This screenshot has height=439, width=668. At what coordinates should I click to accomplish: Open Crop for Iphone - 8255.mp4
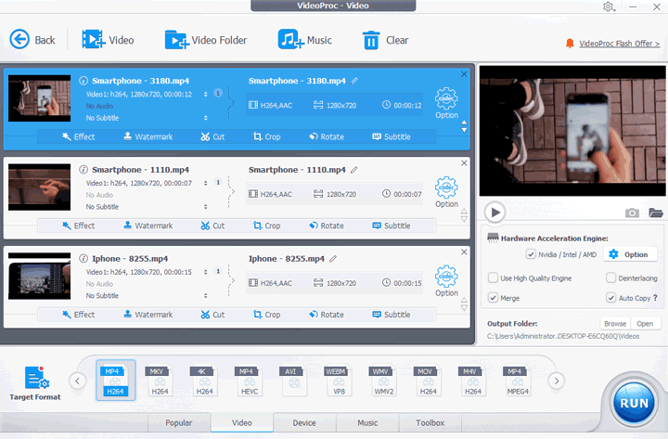click(x=266, y=315)
